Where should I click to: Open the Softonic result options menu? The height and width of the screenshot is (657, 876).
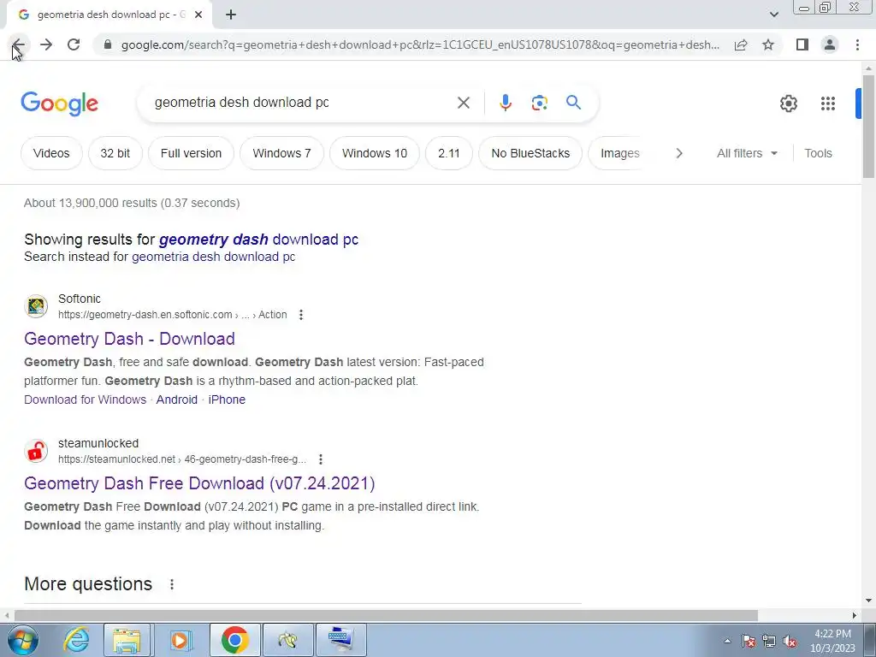(300, 315)
